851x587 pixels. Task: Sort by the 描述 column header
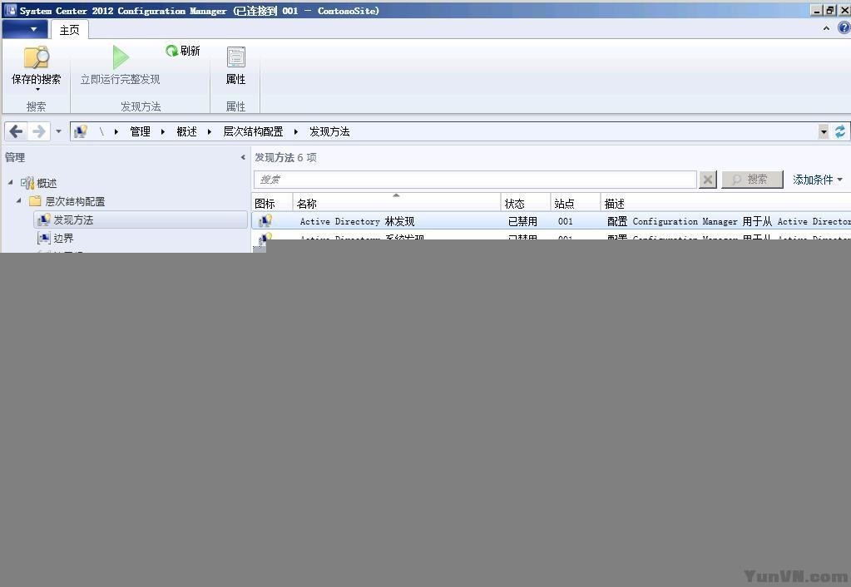[725, 204]
